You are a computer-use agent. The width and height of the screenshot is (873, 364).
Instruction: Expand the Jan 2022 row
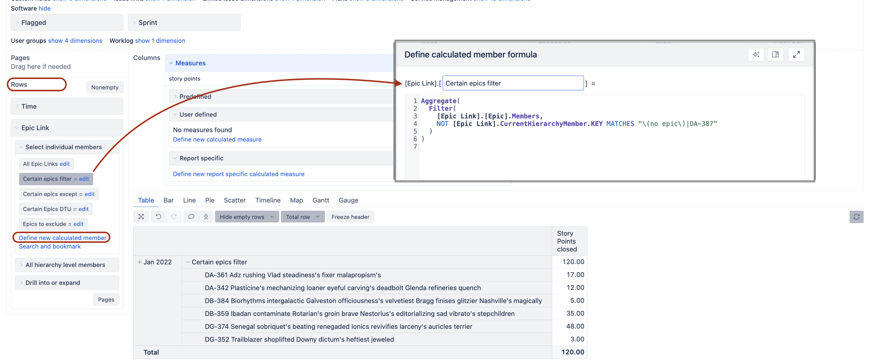(140, 262)
